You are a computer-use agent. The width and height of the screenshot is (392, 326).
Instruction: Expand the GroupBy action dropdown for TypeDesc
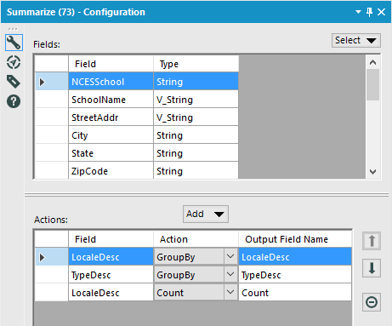click(x=230, y=274)
